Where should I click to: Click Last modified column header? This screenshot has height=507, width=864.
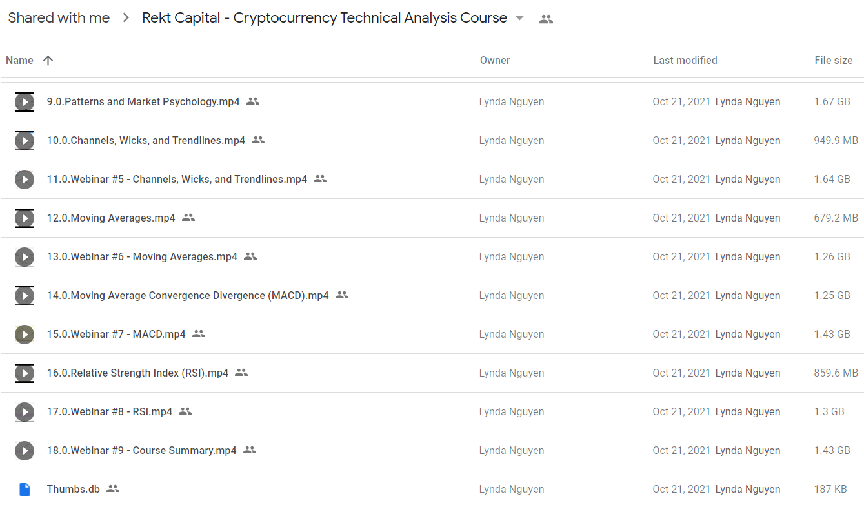[x=685, y=60]
